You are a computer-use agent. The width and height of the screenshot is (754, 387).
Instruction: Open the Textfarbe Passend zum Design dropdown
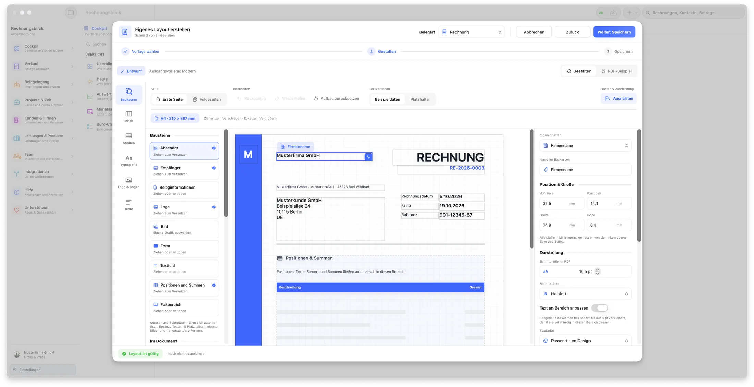(585, 341)
